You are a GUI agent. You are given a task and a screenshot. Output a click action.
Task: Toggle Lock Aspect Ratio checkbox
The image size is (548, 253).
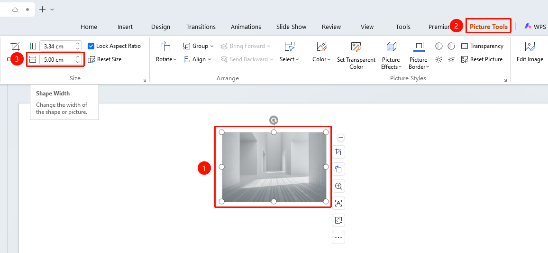pyautogui.click(x=91, y=46)
